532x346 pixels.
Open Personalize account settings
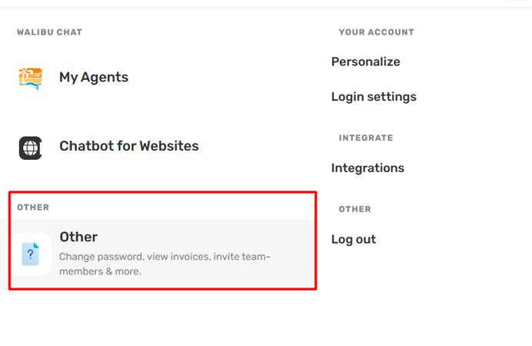(366, 62)
